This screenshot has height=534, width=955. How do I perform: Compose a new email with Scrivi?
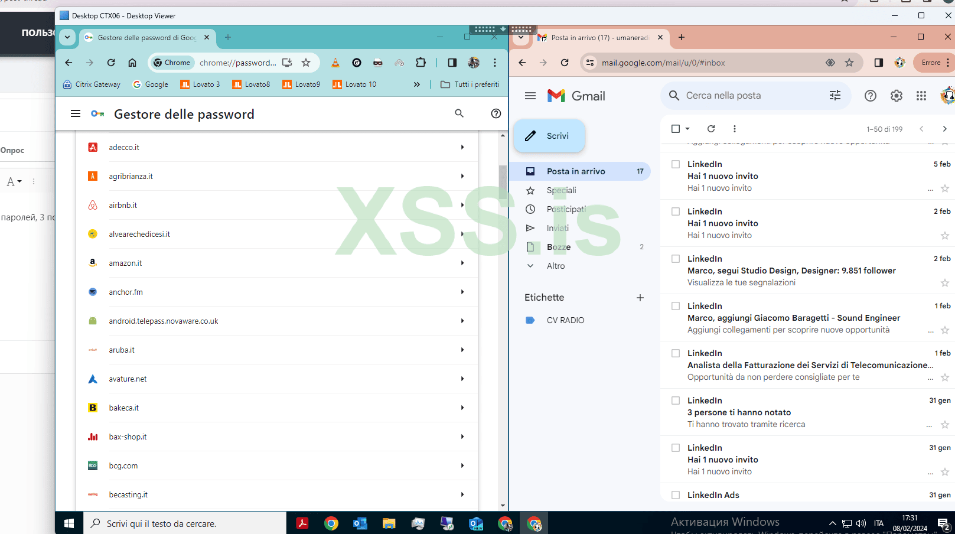pyautogui.click(x=549, y=136)
